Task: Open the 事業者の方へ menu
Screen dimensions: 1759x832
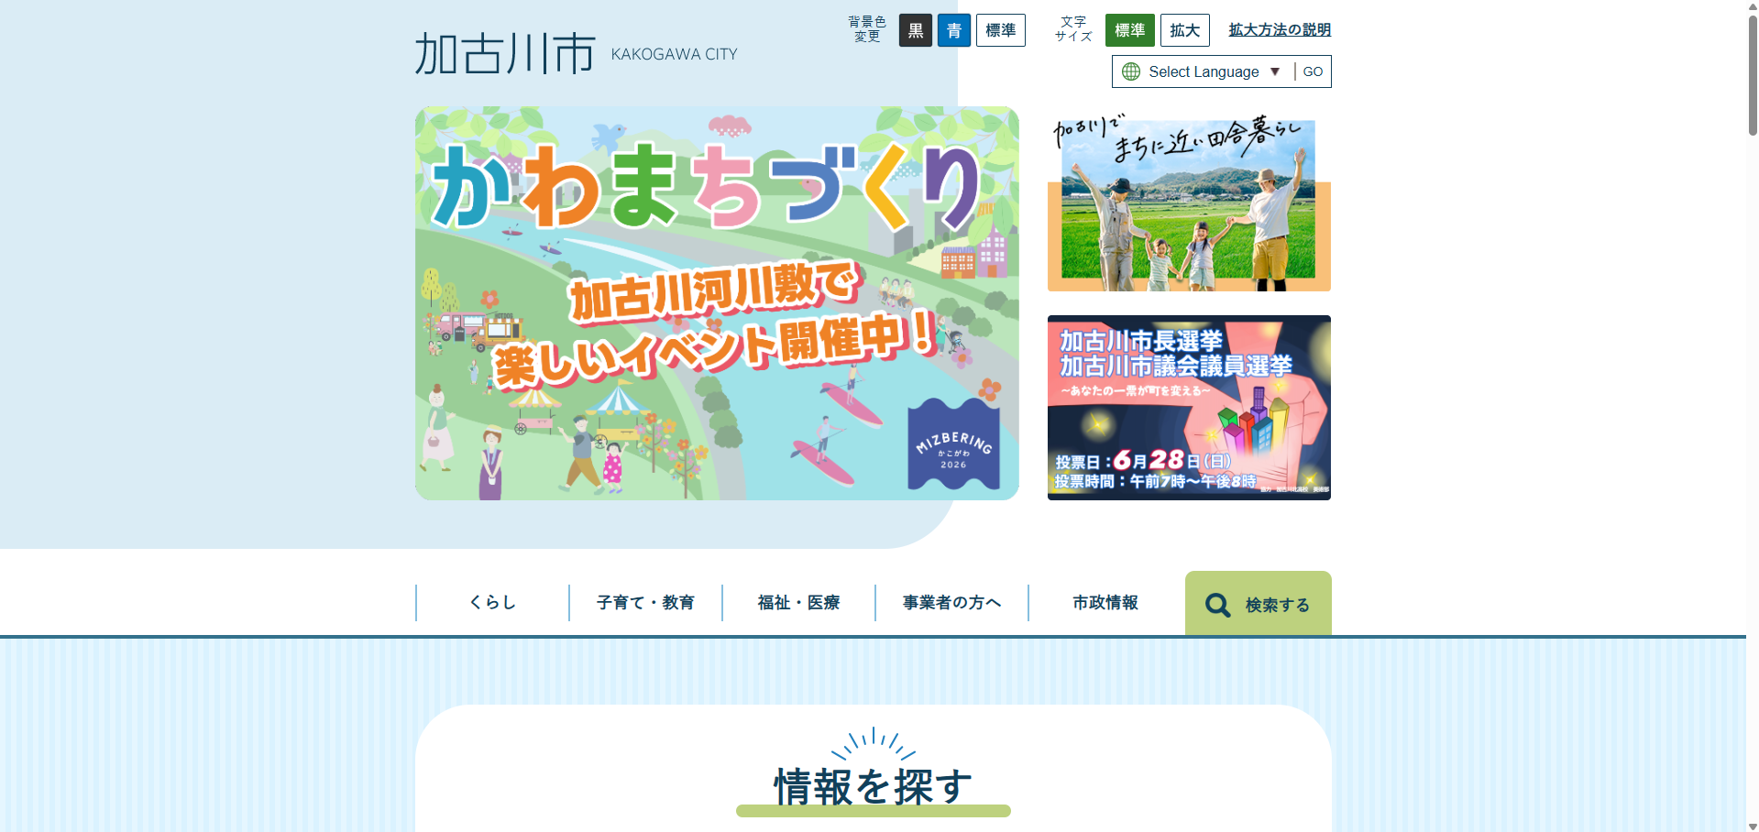Action: (951, 603)
